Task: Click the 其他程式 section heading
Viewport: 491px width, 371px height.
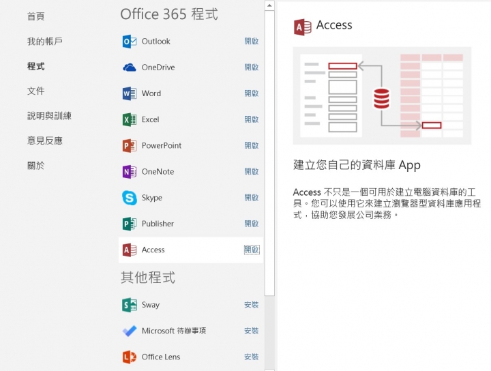Action: [148, 278]
